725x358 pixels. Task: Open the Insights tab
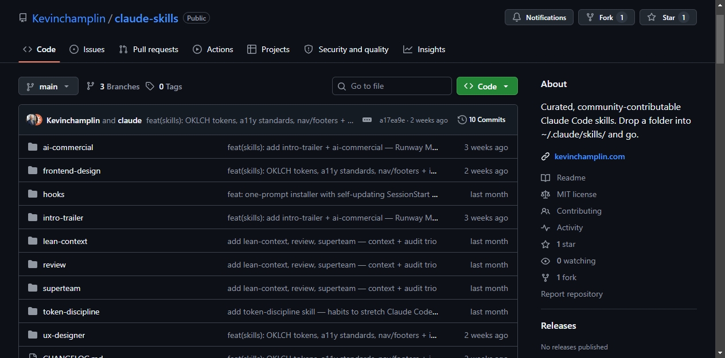click(x=424, y=49)
